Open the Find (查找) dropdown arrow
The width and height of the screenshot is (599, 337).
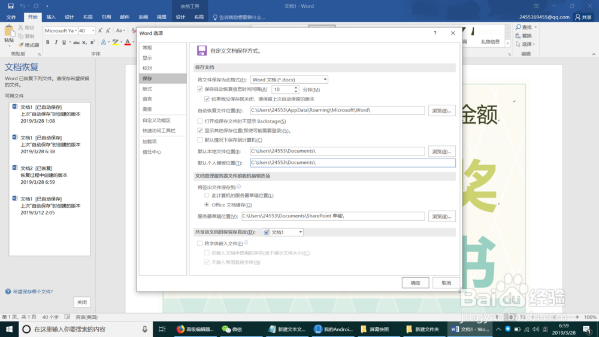(x=536, y=27)
